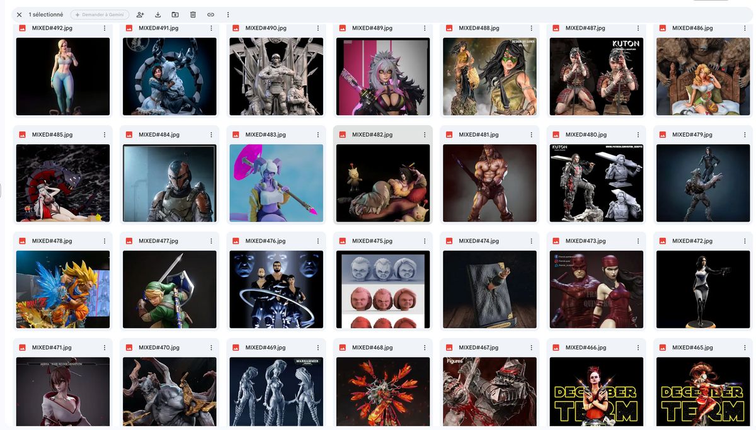Click the file name MIXED#485.jpg
756x430 pixels.
point(52,135)
